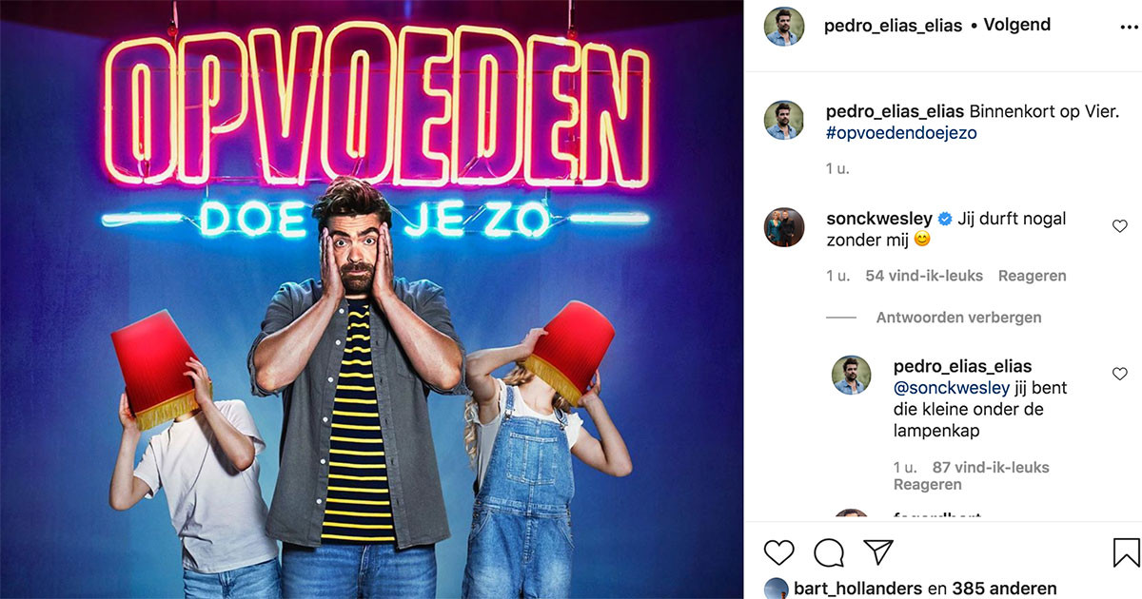1142x599 pixels.
Task: Open the bart_hollanders profile link
Action: [x=858, y=589]
